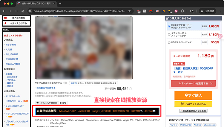The image size is (224, 127).
Task: Open the pink translate extension icon
Action: click(x=176, y=11)
